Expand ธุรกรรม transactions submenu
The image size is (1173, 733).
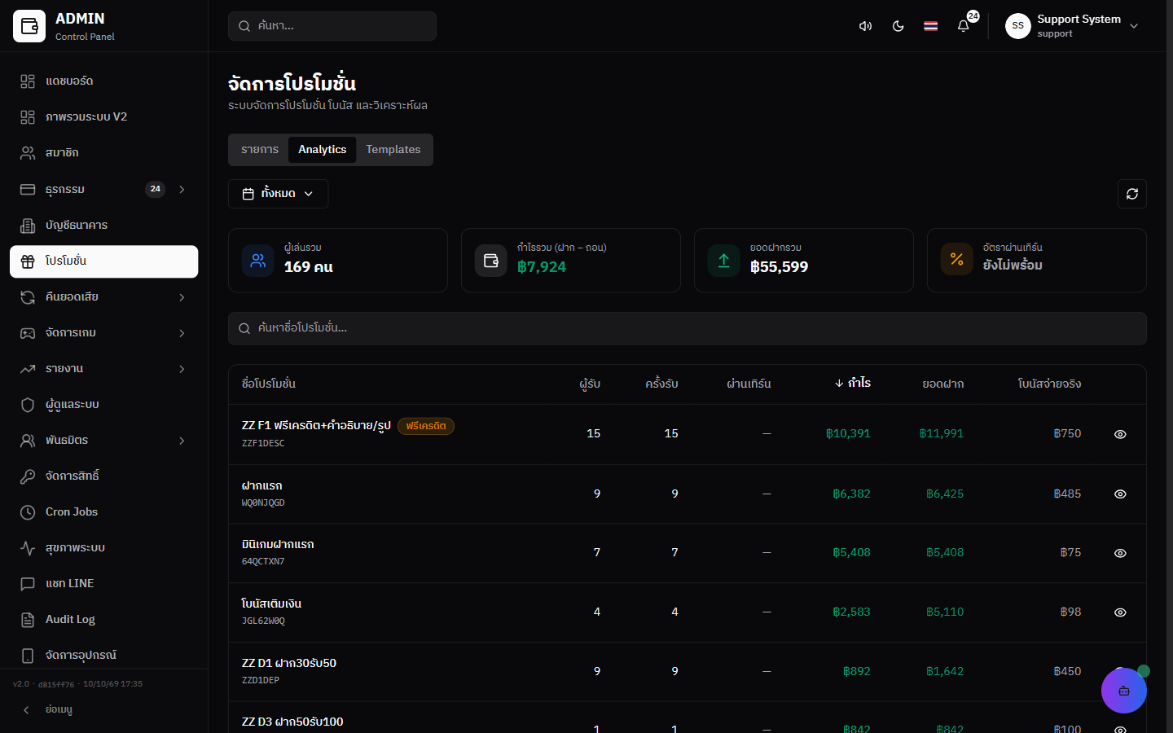182,190
